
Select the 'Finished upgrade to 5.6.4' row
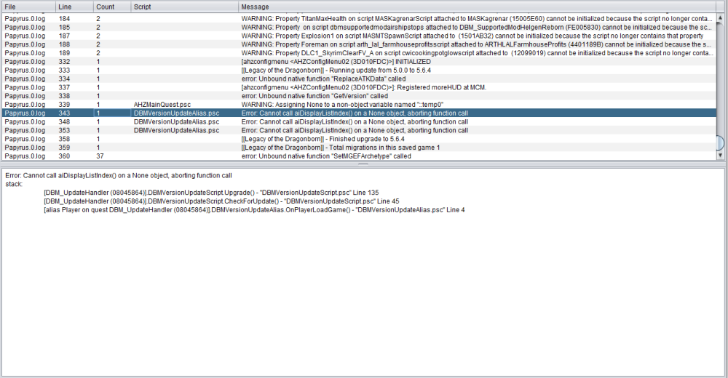point(358,139)
